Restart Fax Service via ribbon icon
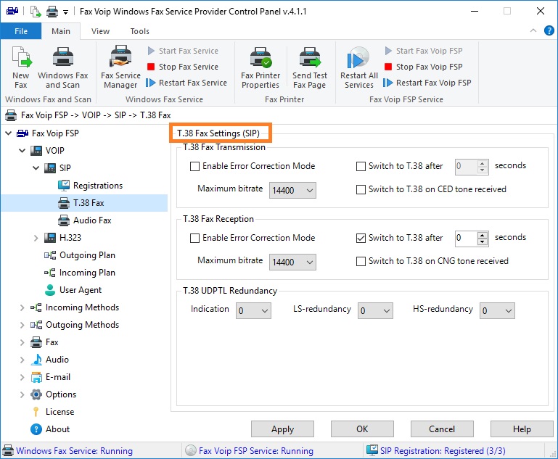The width and height of the screenshot is (558, 459). point(150,83)
